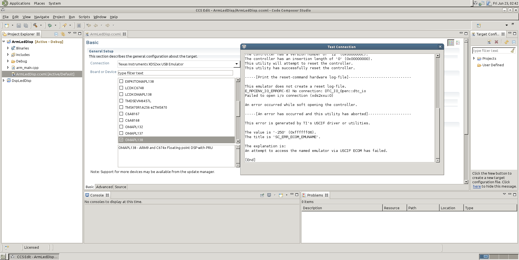Screen dimensions: 519x260
Task: Click the Open Perspective icon
Action: (479, 25)
